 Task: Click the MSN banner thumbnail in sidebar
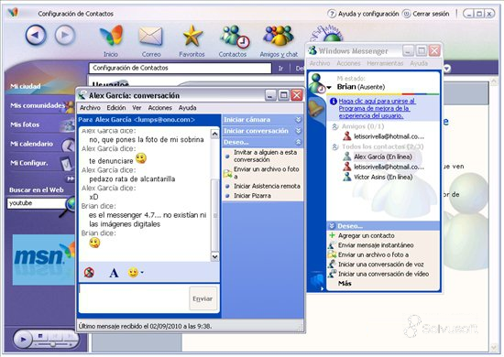coord(43,260)
